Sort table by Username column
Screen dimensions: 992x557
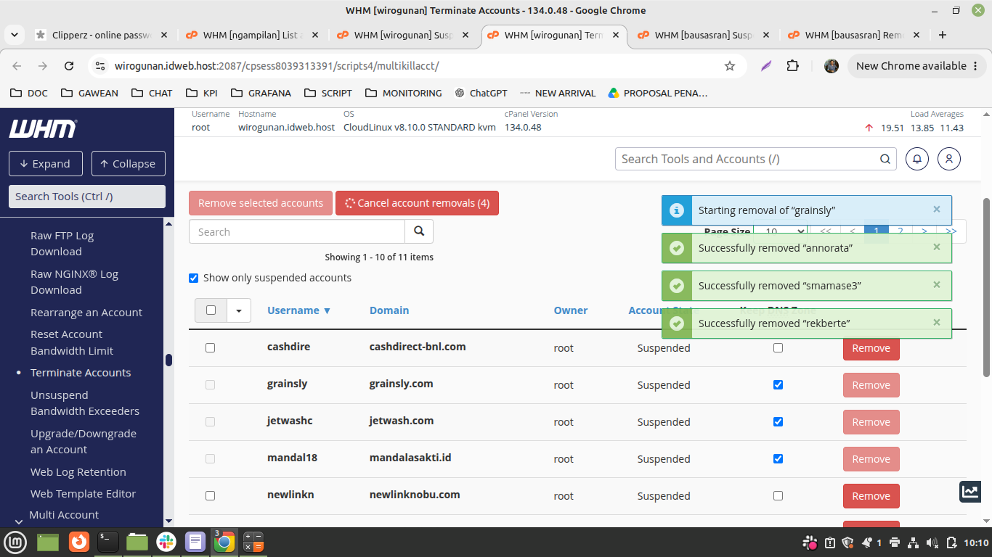click(x=298, y=310)
